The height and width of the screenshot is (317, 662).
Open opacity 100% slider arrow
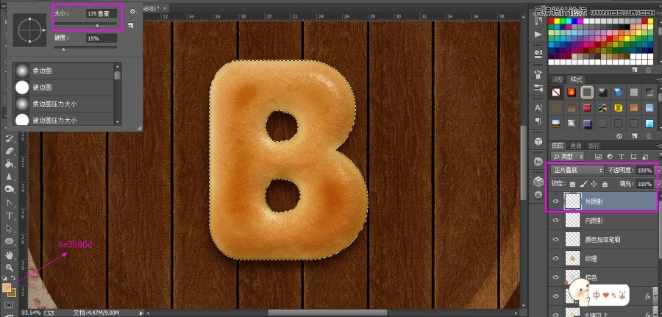(x=658, y=171)
